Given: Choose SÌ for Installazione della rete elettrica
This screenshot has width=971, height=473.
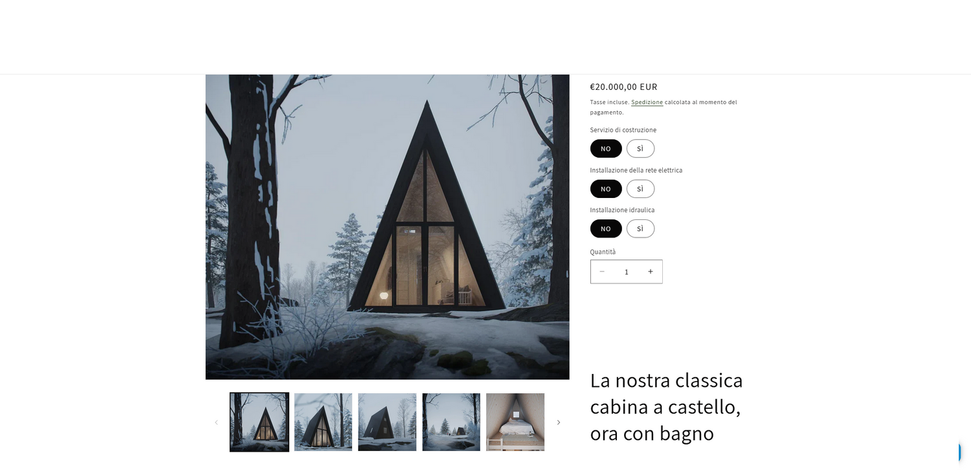Looking at the screenshot, I should pyautogui.click(x=640, y=189).
